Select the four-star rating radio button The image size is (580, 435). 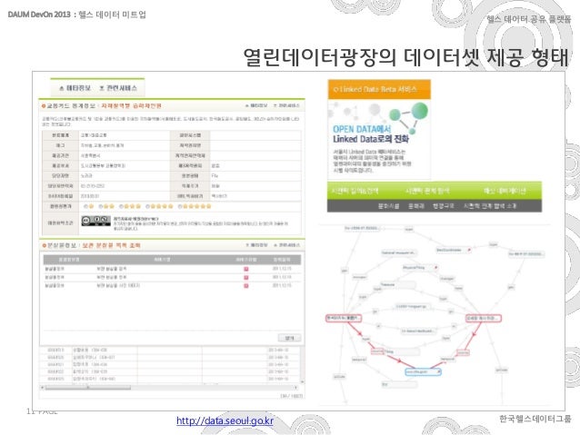[x=147, y=206]
